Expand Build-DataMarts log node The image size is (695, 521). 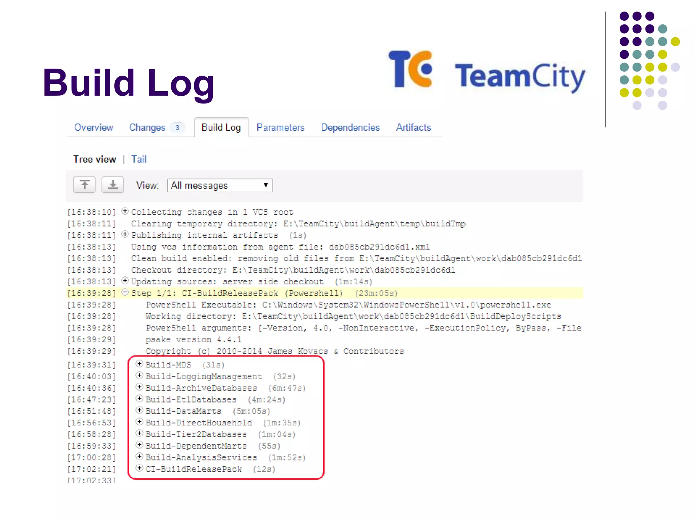click(x=139, y=410)
